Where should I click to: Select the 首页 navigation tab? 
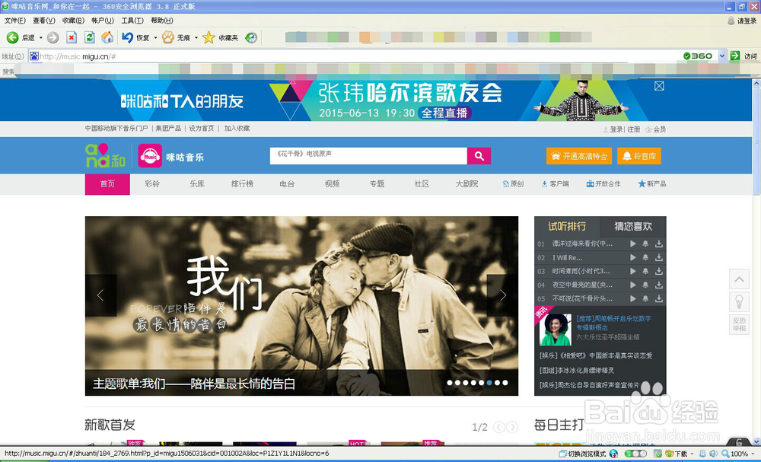pyautogui.click(x=107, y=184)
